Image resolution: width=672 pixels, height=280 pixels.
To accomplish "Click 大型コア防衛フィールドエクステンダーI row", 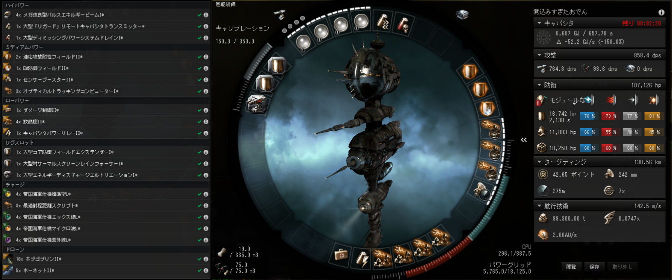I will 105,152.
